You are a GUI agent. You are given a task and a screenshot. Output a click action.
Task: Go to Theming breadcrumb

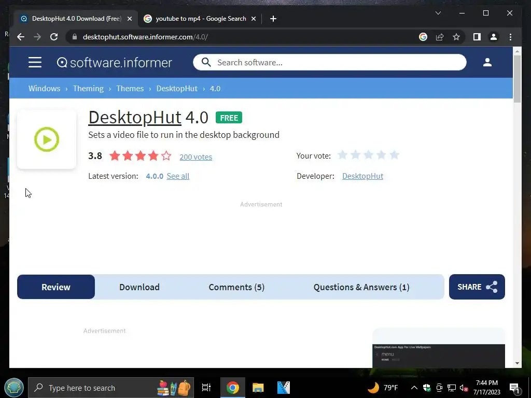[x=88, y=88]
